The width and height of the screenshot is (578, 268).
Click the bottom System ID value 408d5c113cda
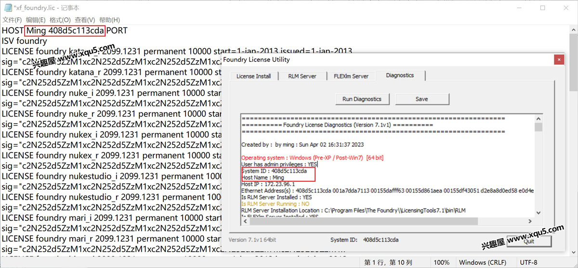click(x=381, y=240)
